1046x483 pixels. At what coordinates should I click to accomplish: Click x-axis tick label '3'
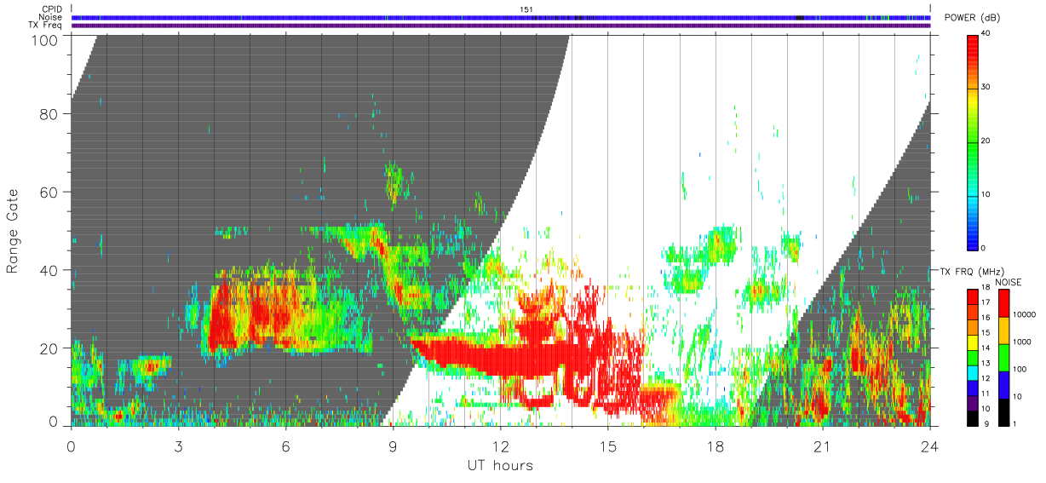178,446
